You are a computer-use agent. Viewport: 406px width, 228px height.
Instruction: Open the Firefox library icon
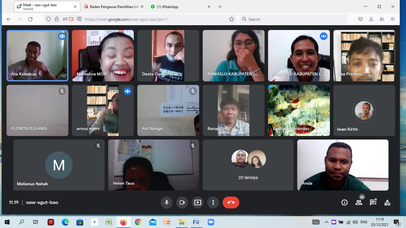coord(382,19)
